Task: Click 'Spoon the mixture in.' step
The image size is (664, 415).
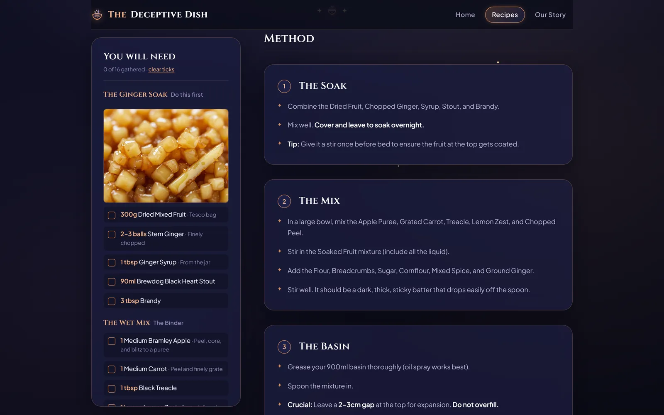Action: 320,386
